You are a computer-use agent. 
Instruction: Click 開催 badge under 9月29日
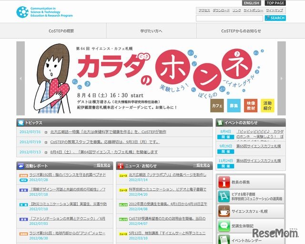coord(225,152)
